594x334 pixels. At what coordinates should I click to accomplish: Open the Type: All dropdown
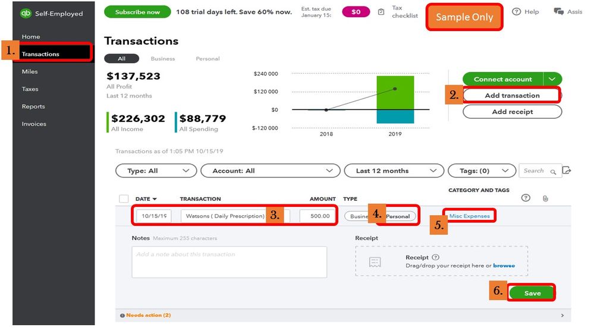click(156, 171)
